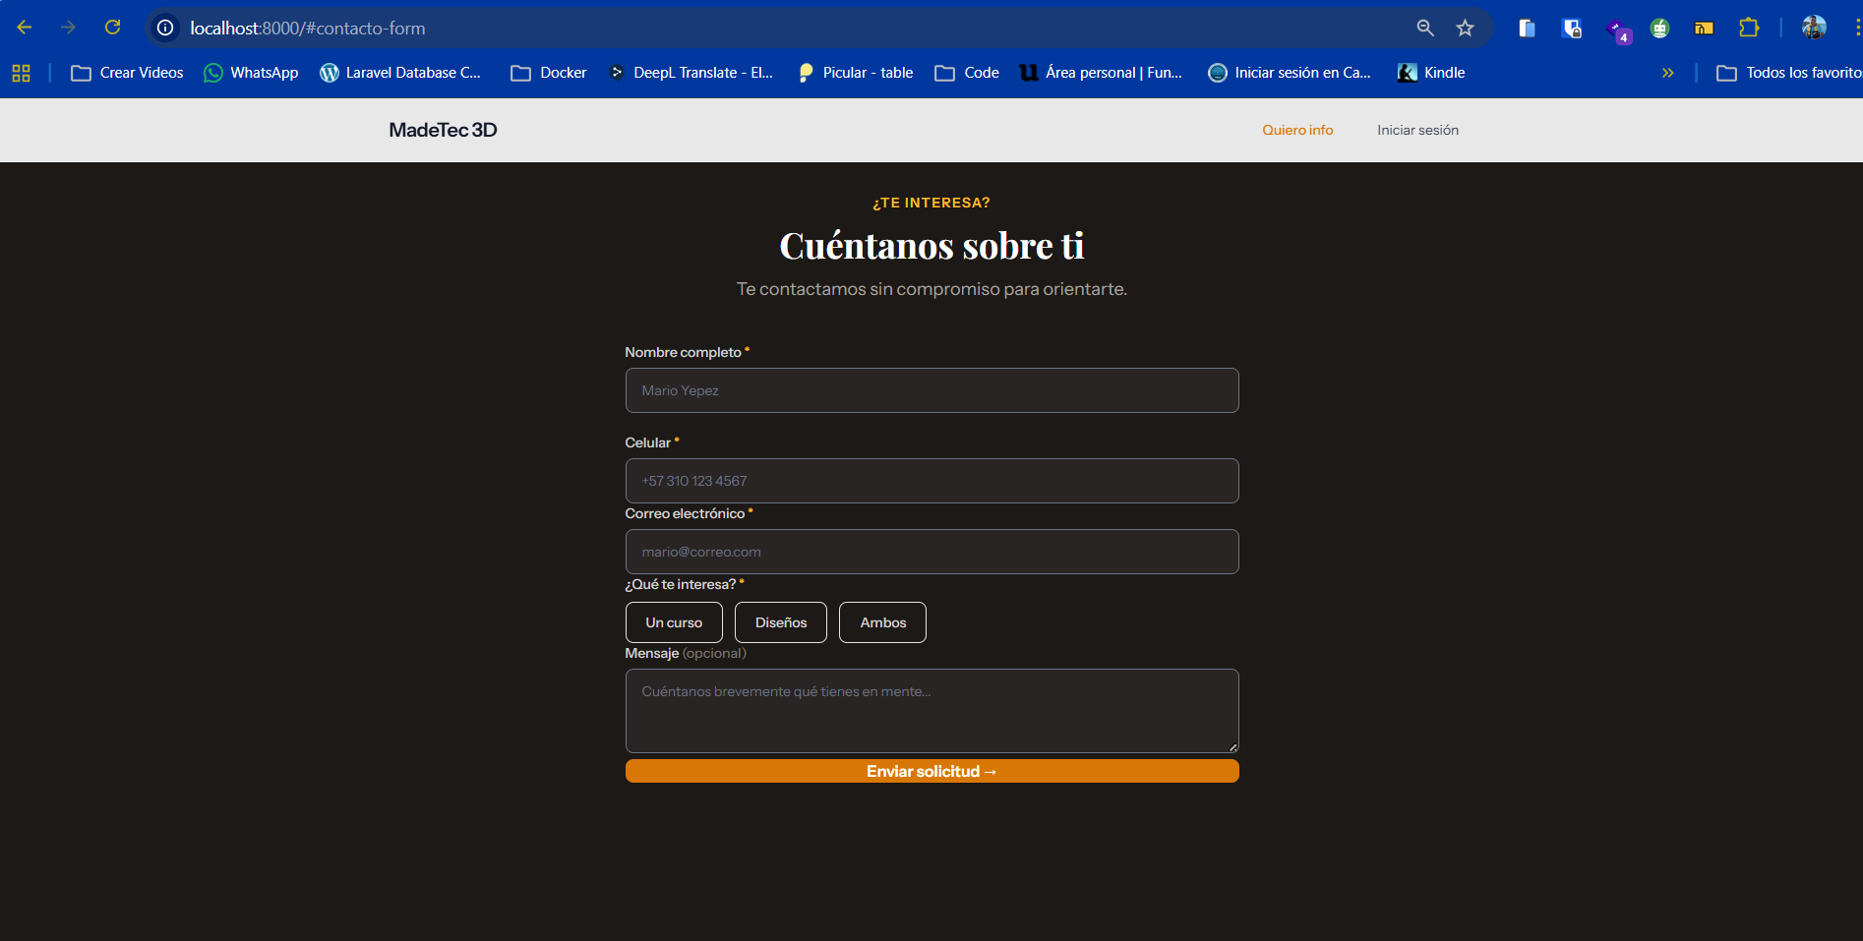Click the Te contactamos sin compromiso subtitle

click(931, 289)
